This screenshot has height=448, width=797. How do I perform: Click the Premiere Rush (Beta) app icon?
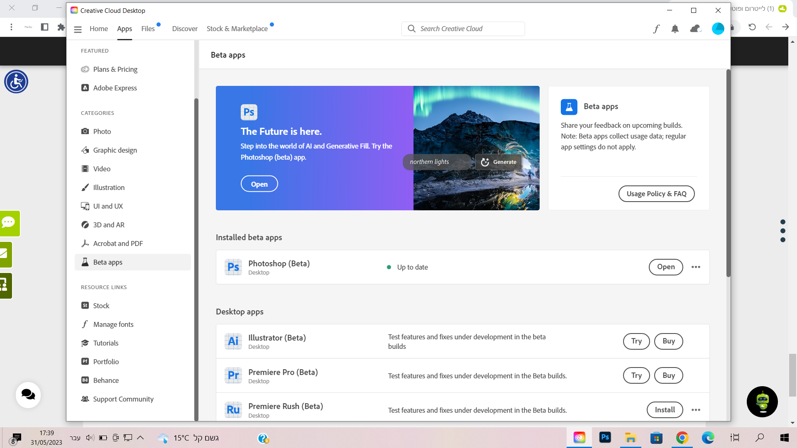tap(233, 410)
